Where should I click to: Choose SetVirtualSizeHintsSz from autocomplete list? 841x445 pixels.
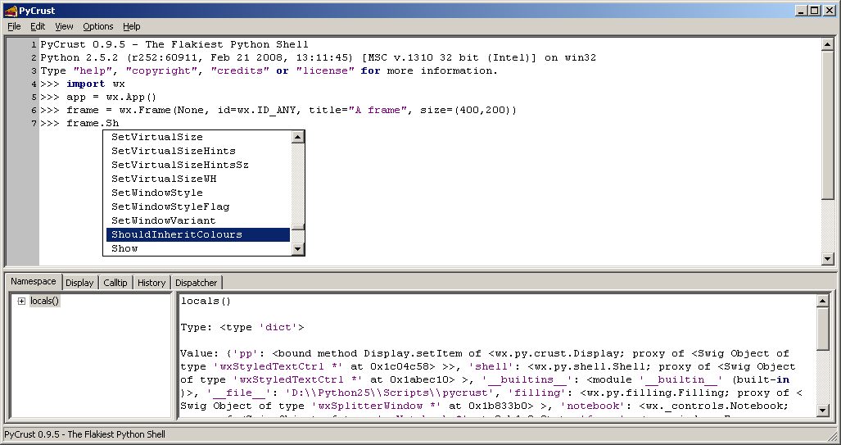click(198, 165)
